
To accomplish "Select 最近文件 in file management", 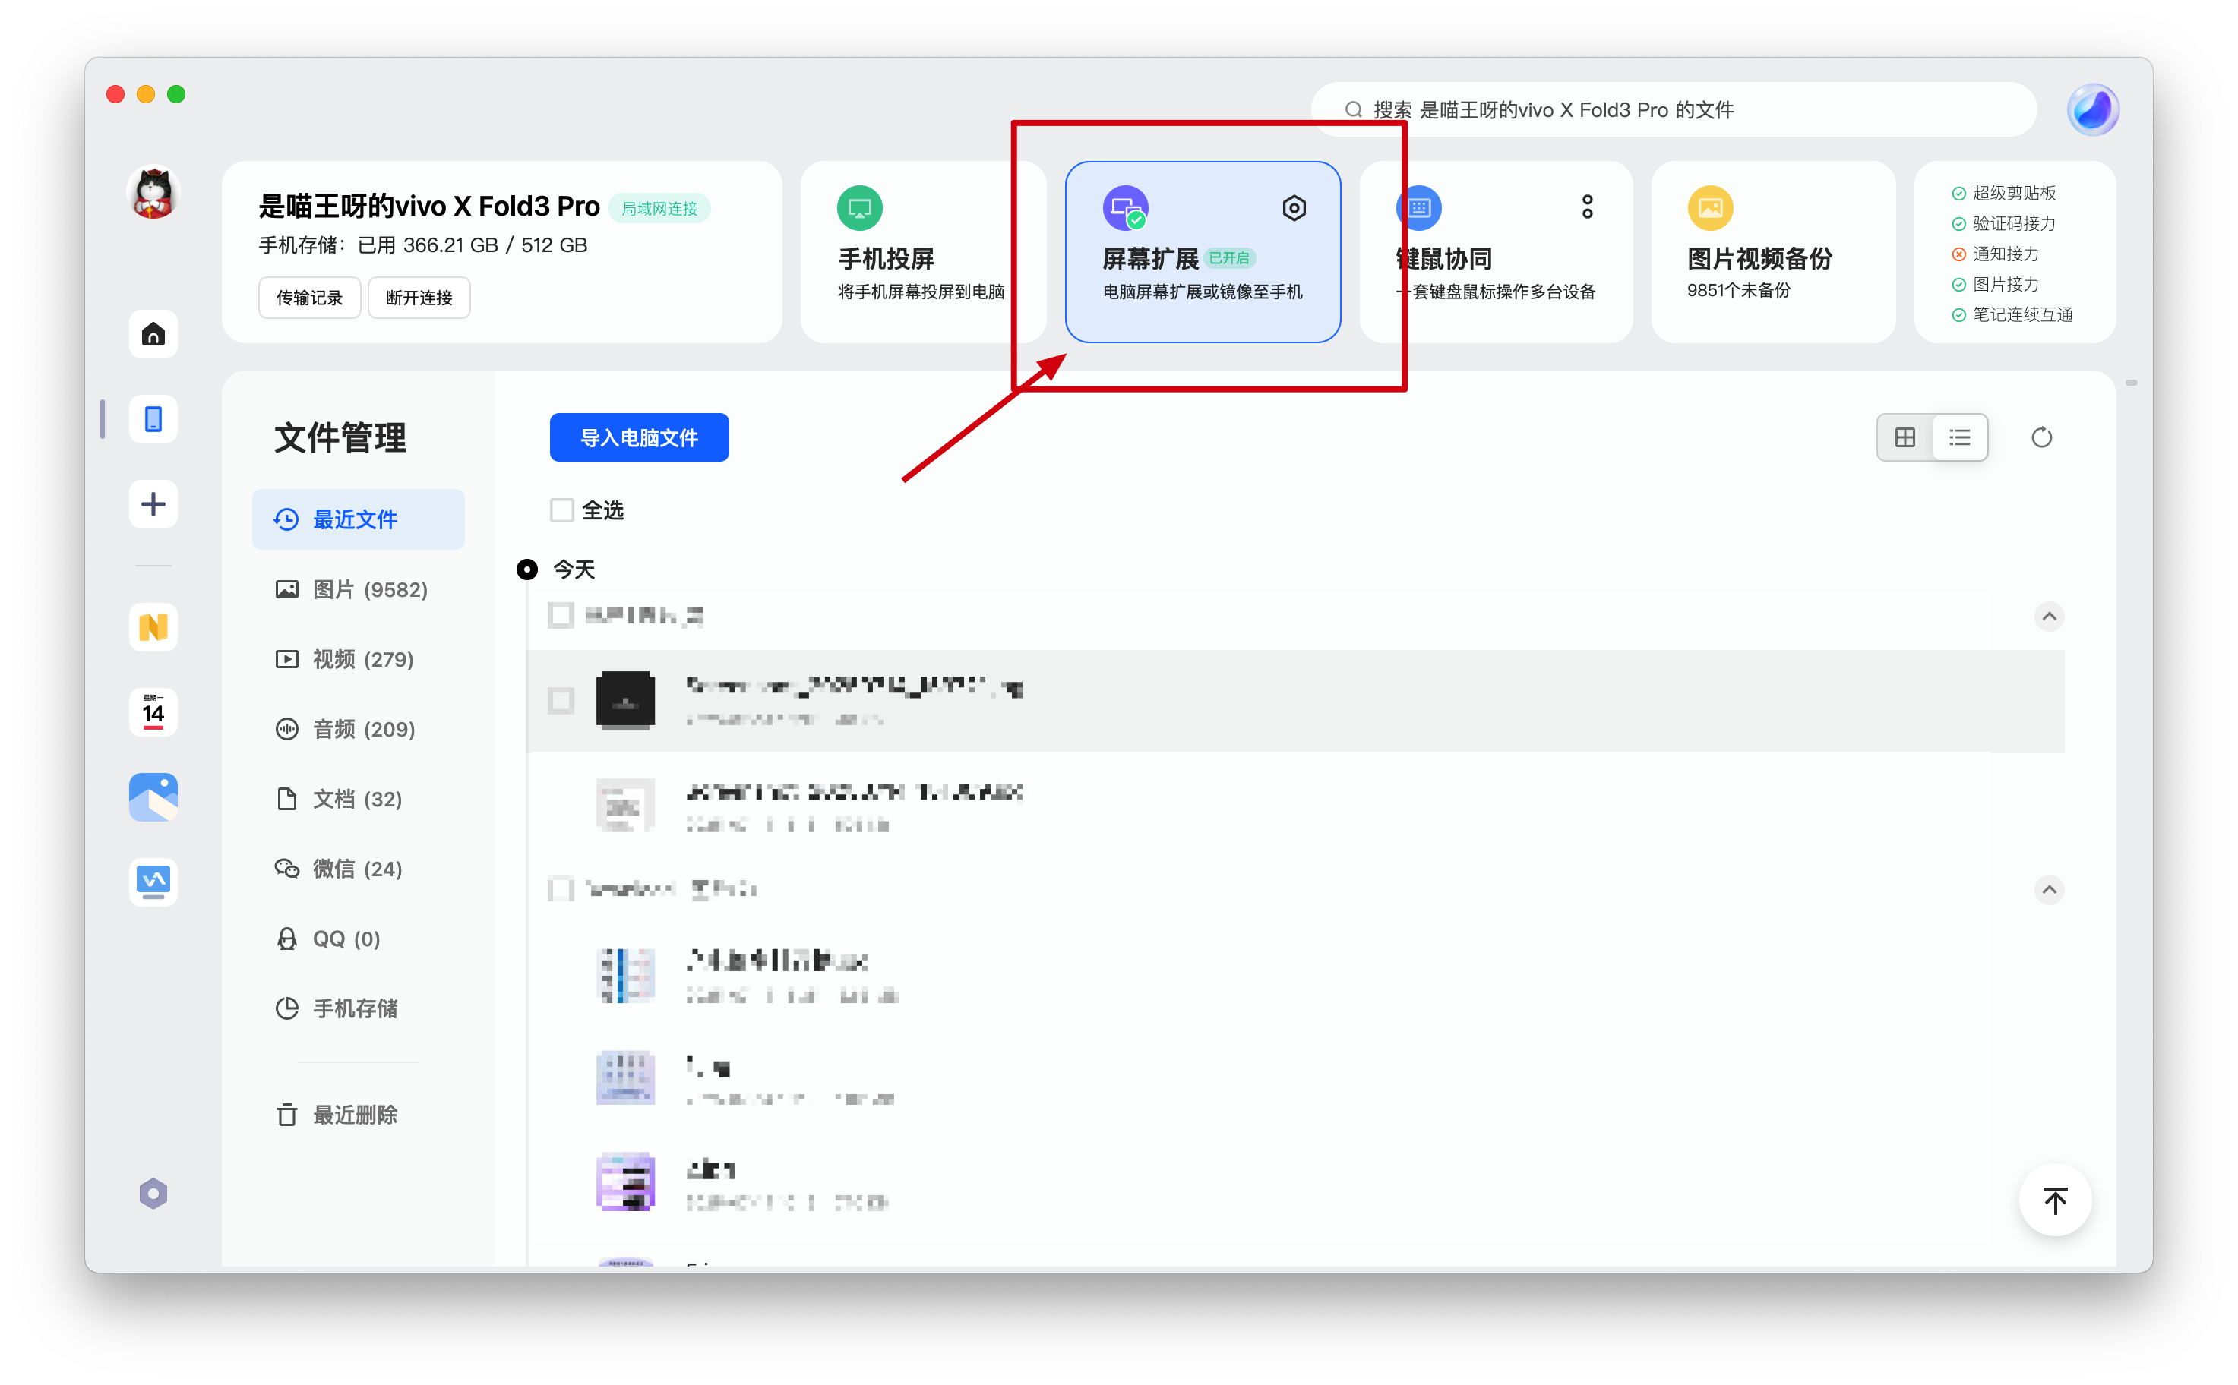I will pos(359,519).
